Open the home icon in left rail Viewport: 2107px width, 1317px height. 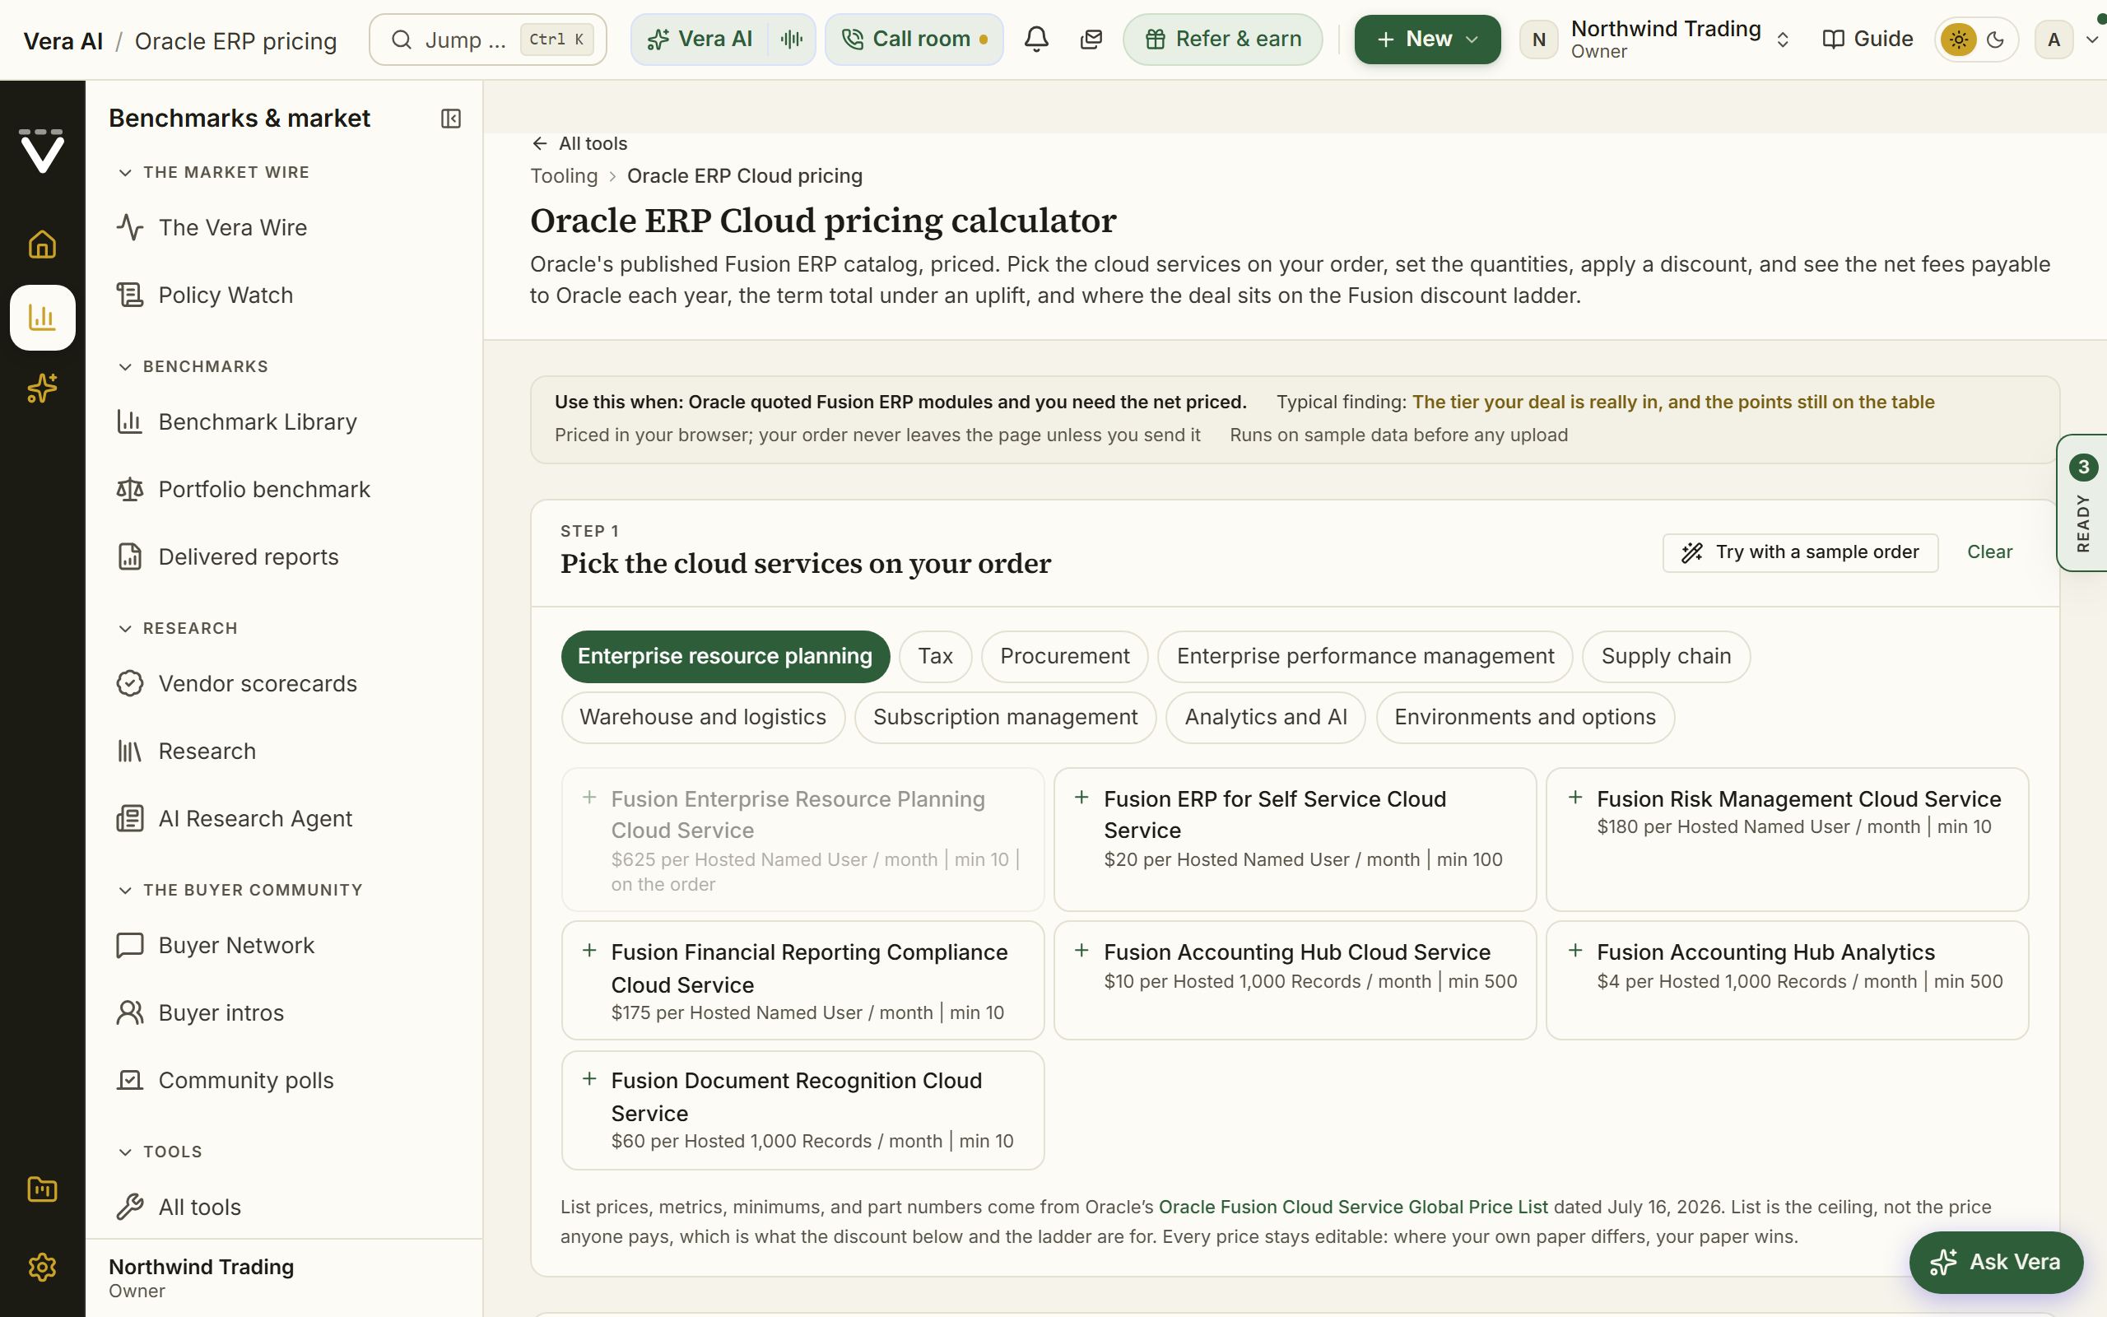click(42, 244)
